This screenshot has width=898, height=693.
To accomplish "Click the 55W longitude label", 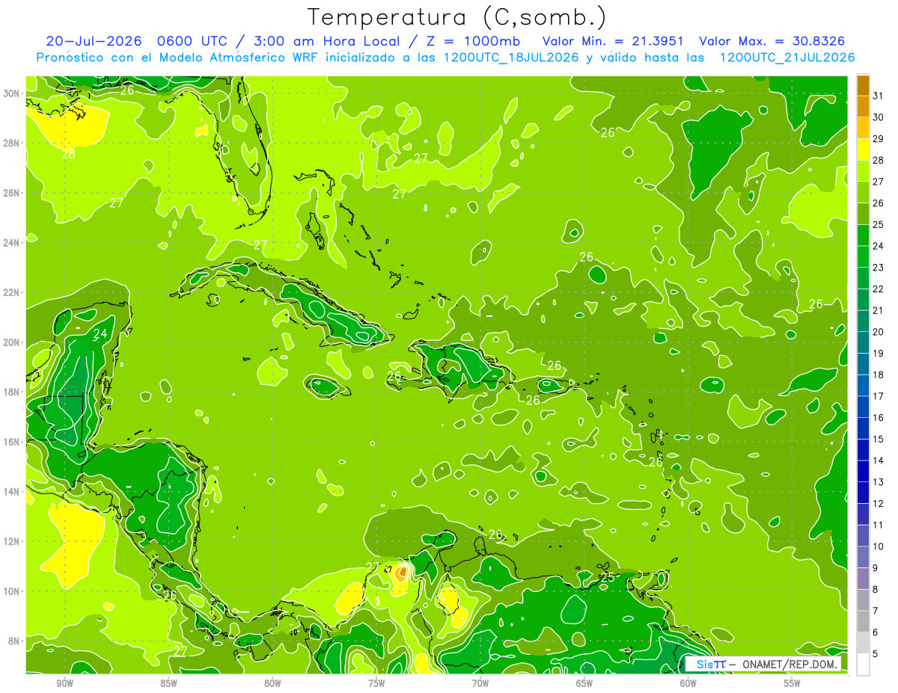I will (x=792, y=683).
